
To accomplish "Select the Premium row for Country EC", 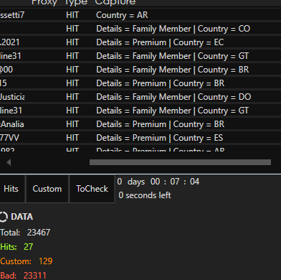I will 140,42.
